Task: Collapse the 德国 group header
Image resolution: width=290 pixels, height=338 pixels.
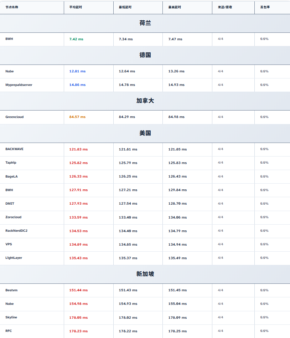Action: click(145, 55)
